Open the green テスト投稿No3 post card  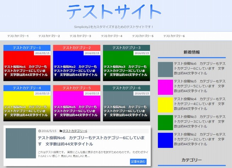(126, 65)
